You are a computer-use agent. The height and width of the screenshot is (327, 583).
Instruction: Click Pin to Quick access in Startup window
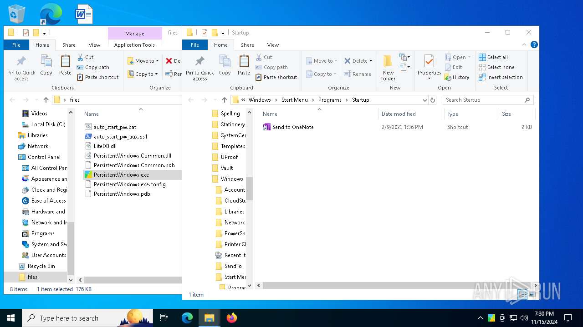tap(199, 68)
